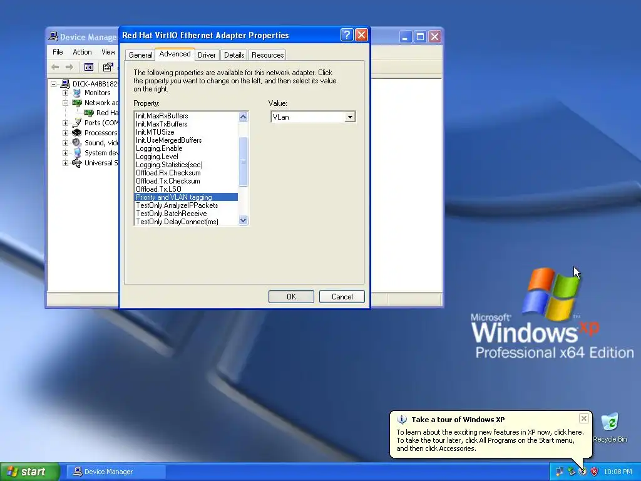Viewport: 641px width, 481px height.
Task: Click the Network adapters category icon
Action: 77,103
